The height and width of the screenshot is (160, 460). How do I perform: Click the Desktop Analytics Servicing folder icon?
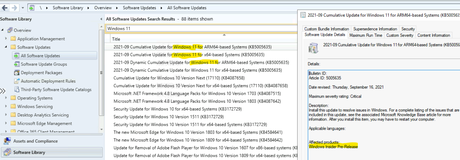point(13,115)
